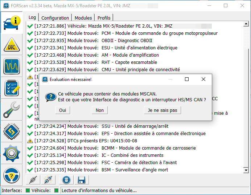Open the vehicle information section icon
This screenshot has height=195, width=251.
pyautogui.click(x=12, y=23)
